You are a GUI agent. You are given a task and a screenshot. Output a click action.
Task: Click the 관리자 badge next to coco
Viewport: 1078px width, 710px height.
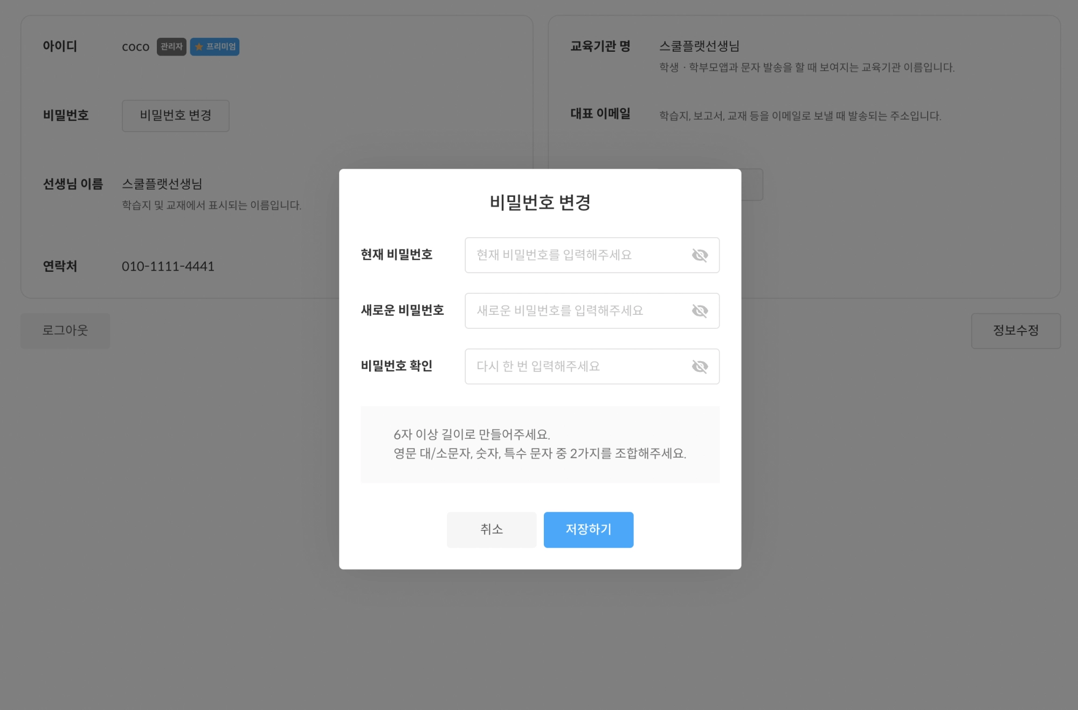coord(171,47)
